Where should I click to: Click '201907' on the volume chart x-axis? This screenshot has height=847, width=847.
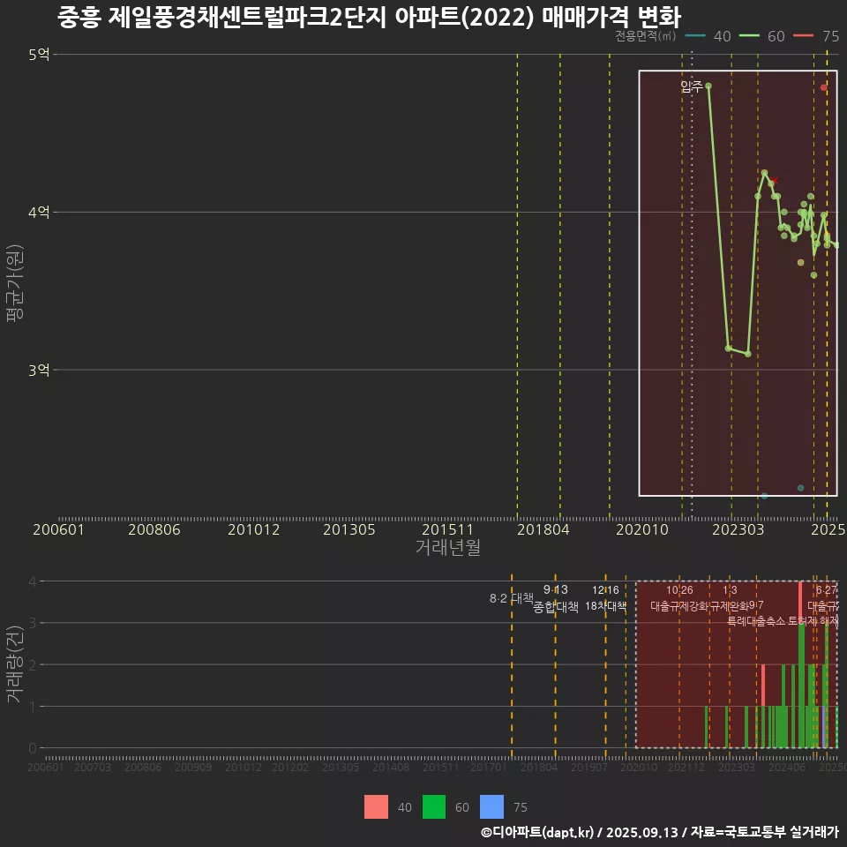point(588,767)
